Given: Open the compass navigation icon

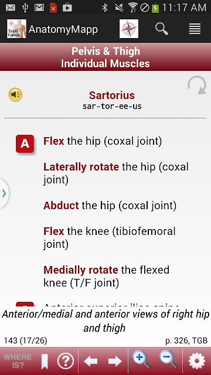Looking at the screenshot, I should [129, 29].
